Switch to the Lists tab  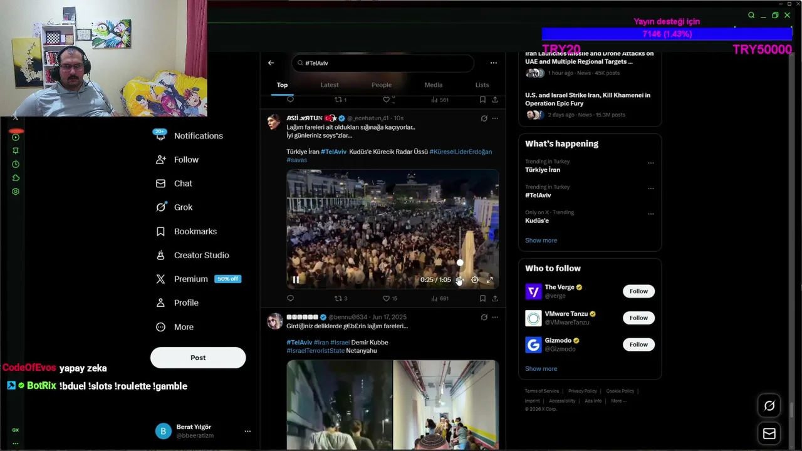482,85
